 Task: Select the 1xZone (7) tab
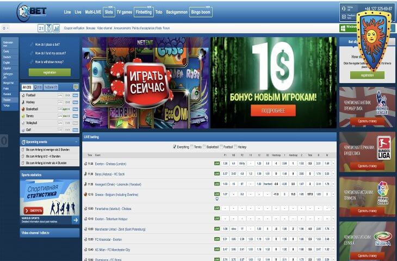(x=51, y=88)
